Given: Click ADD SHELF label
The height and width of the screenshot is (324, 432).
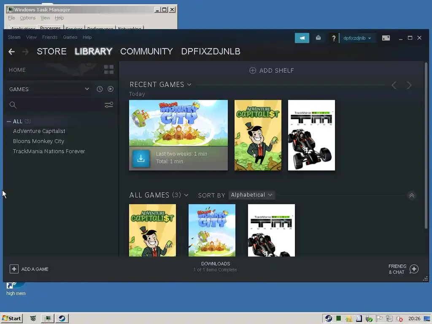Looking at the screenshot, I should point(277,70).
